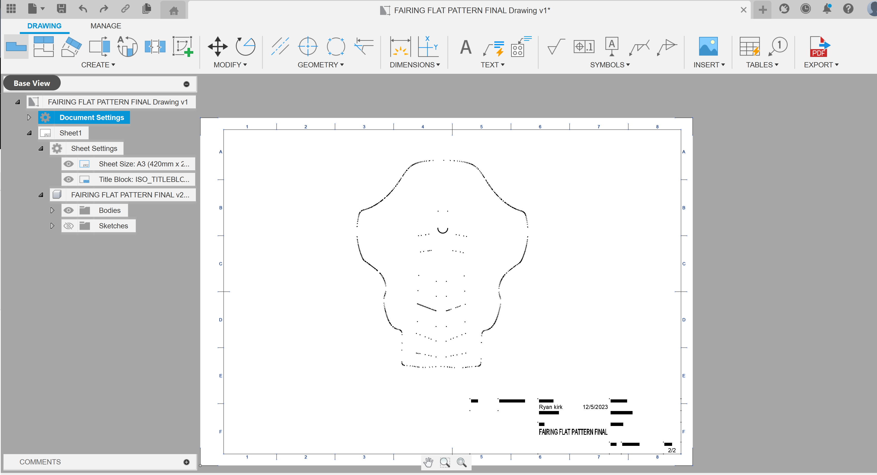
Task: Activate the Text tool
Action: 465,47
